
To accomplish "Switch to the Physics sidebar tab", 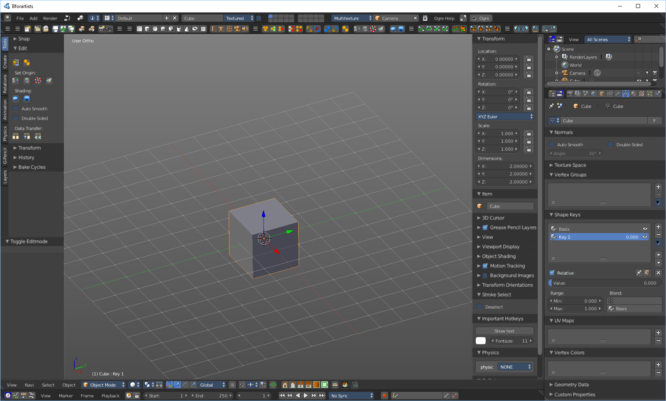I will [x=5, y=134].
